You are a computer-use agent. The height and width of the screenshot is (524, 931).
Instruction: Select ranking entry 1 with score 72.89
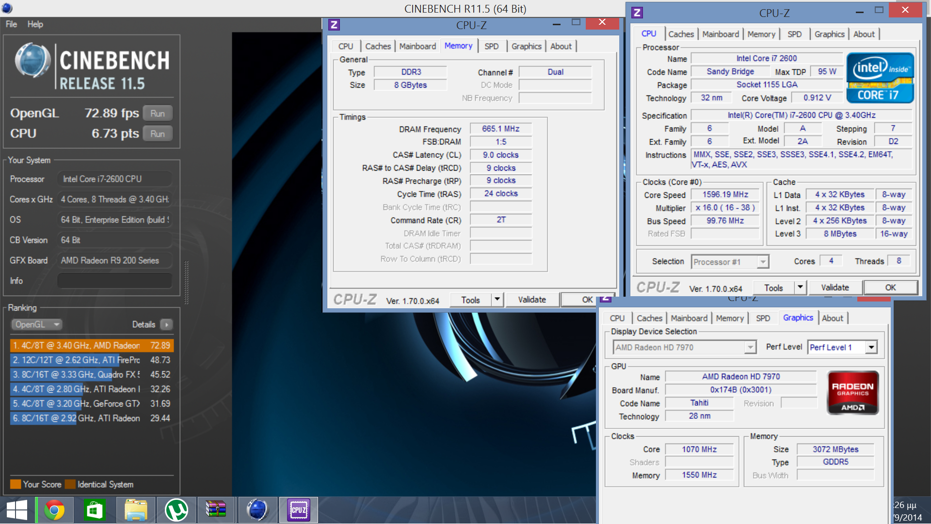[92, 346]
